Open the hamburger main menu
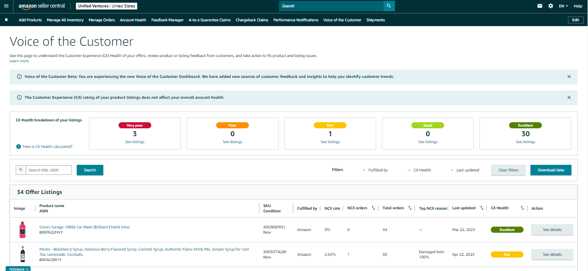 point(6,6)
